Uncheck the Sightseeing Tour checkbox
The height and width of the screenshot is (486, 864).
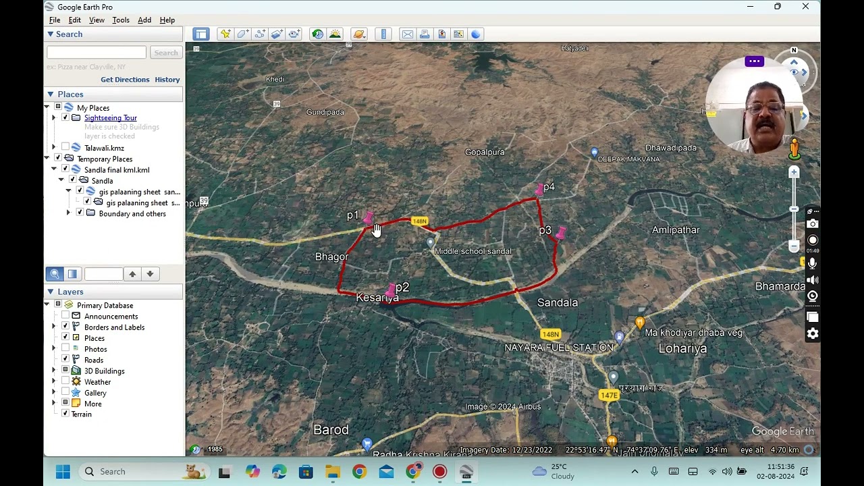(65, 118)
